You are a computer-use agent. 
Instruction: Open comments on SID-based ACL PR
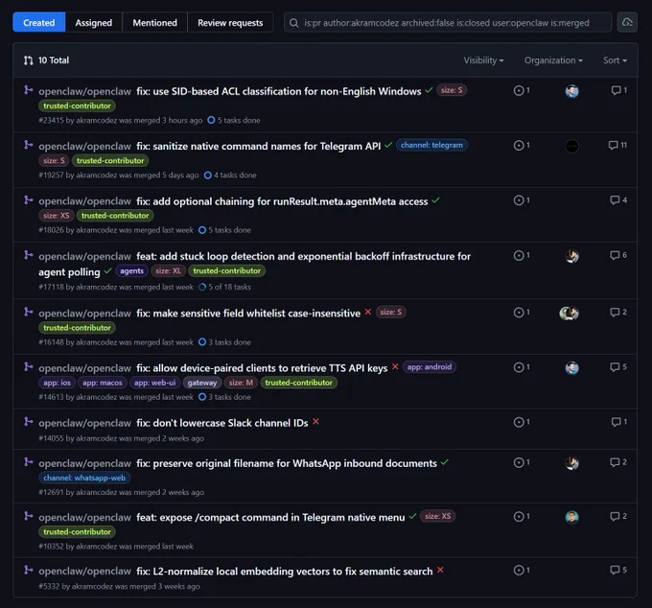619,90
